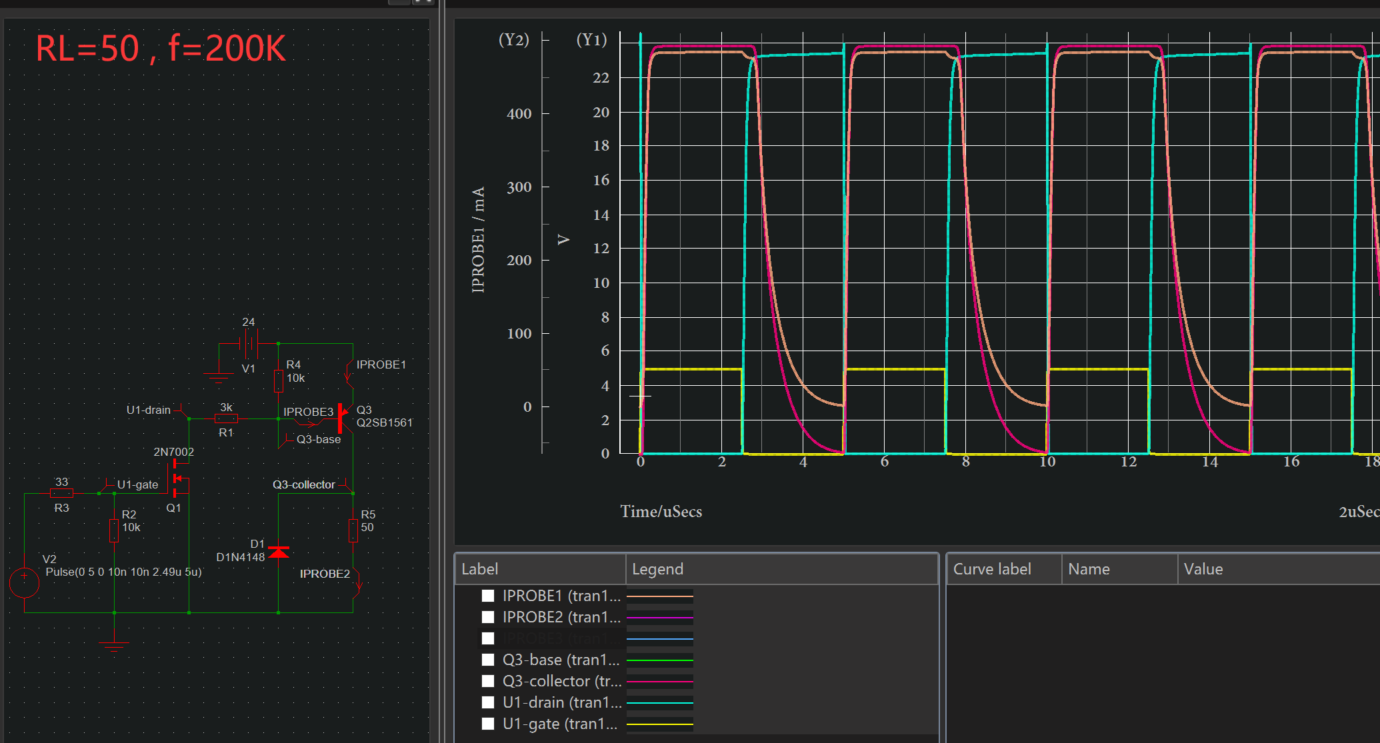Screen dimensions: 1380x743
Task: Click the Legend column header
Action: [x=782, y=569]
